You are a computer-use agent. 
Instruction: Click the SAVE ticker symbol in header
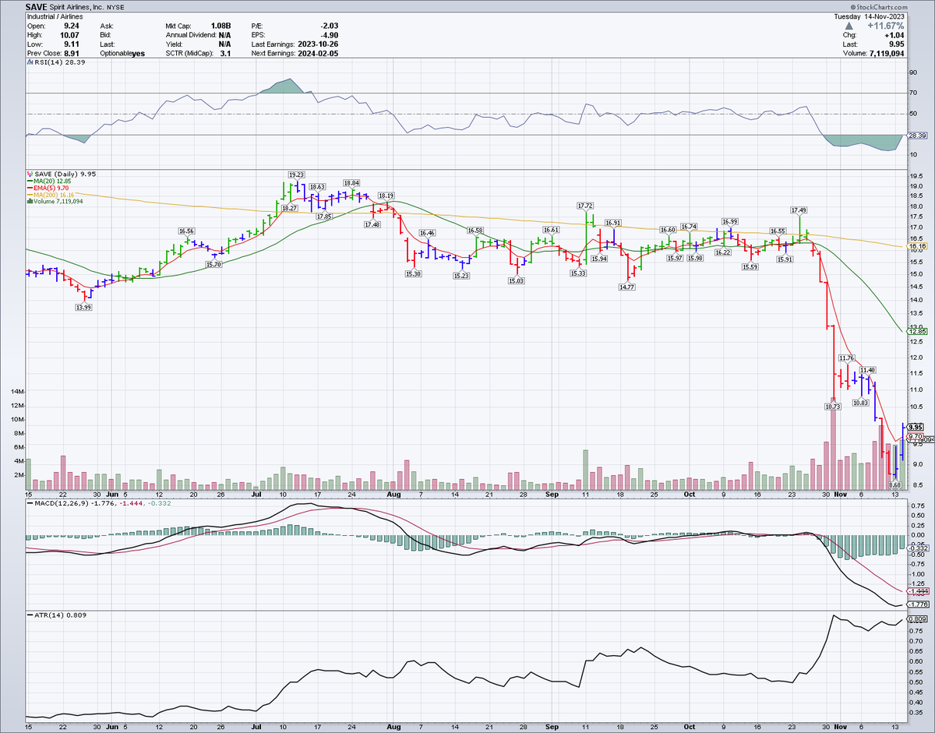point(35,5)
